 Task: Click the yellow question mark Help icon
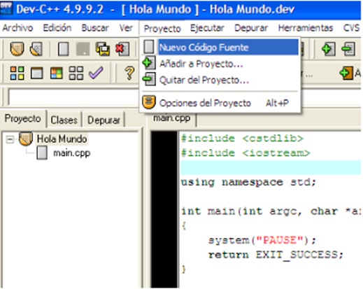[129, 73]
